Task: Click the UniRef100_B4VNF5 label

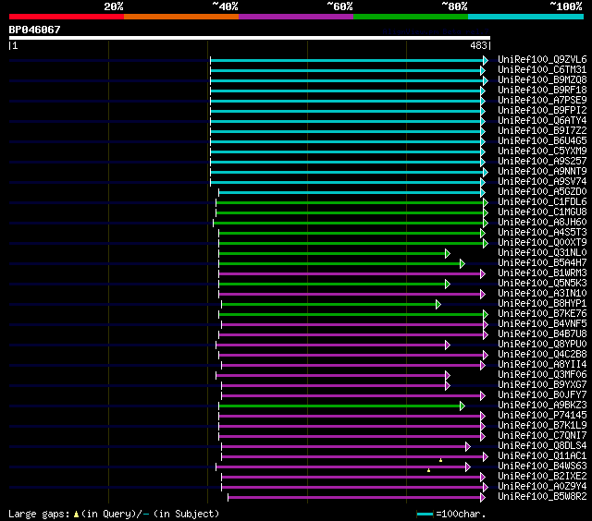Action: click(542, 324)
